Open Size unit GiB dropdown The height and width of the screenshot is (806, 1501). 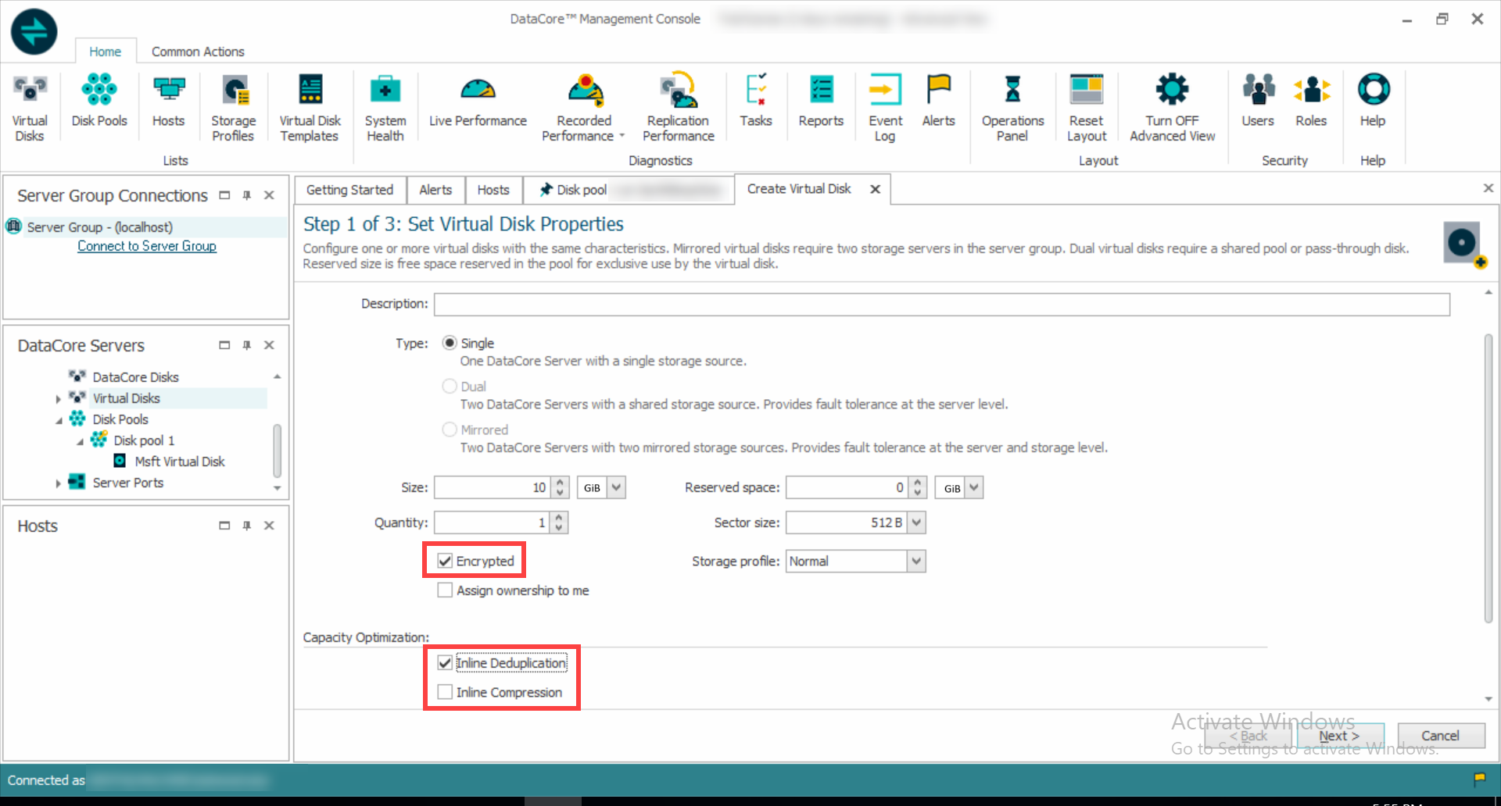(x=616, y=487)
